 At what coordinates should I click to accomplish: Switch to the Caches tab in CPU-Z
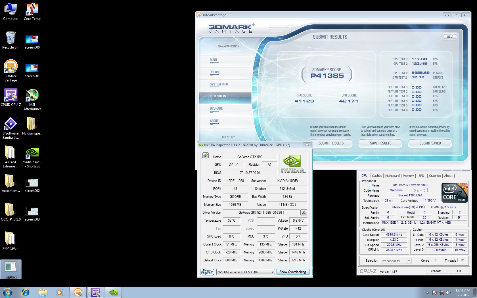pos(377,176)
